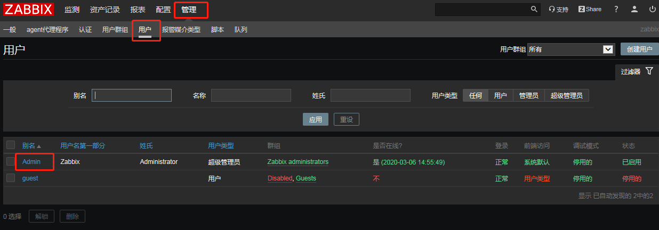659x230 pixels.
Task: Select 超级管理员 user type filter
Action: tap(567, 95)
